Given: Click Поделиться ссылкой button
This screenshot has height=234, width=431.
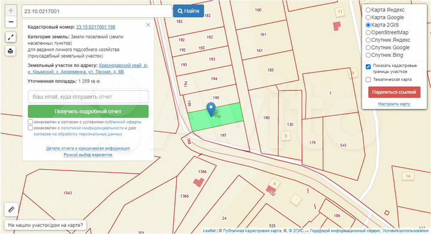Looking at the screenshot, I should coord(394,92).
